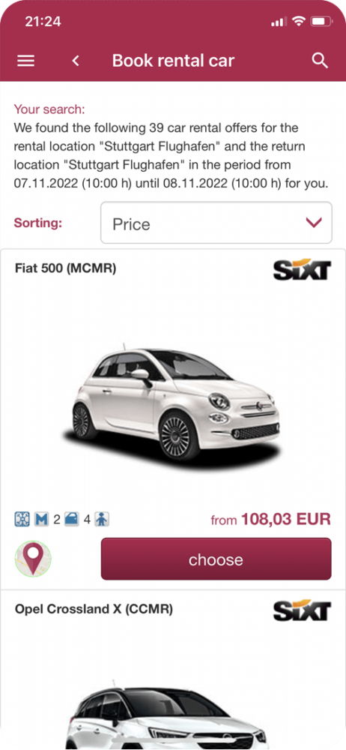
Task: Select the Fiat 500 (MCMR) title
Action: click(65, 268)
